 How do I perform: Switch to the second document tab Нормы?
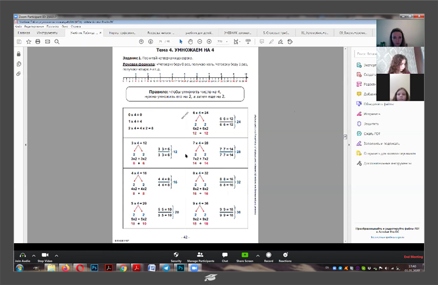122,33
